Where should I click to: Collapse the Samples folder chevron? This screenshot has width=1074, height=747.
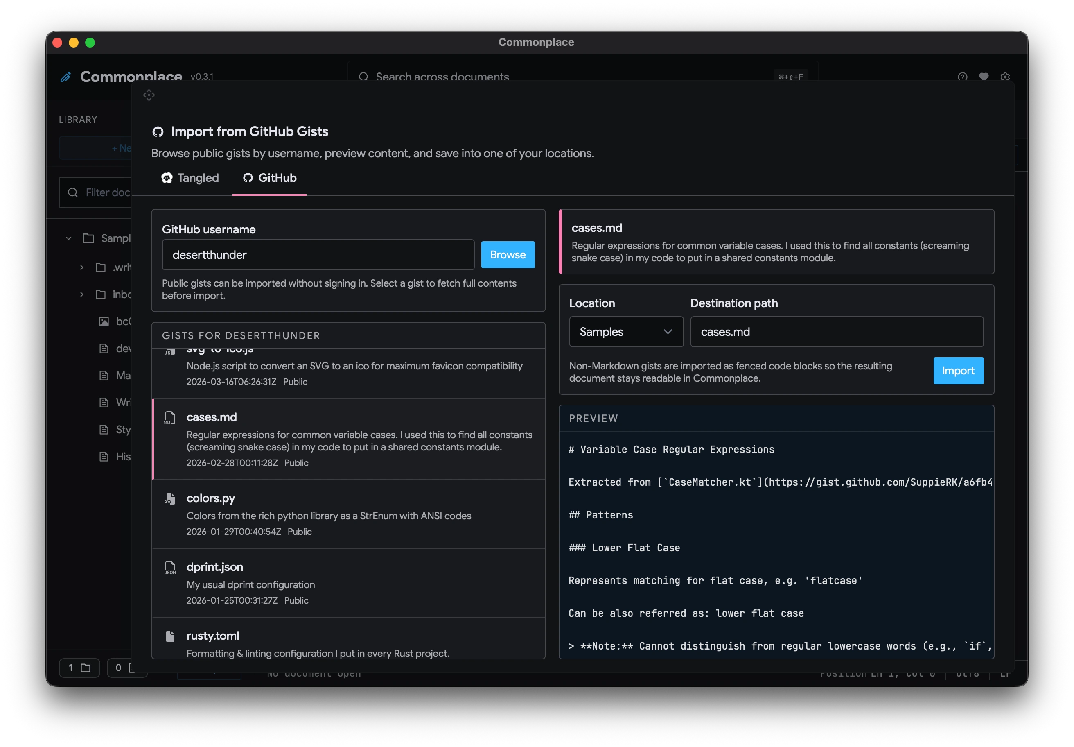(69, 238)
